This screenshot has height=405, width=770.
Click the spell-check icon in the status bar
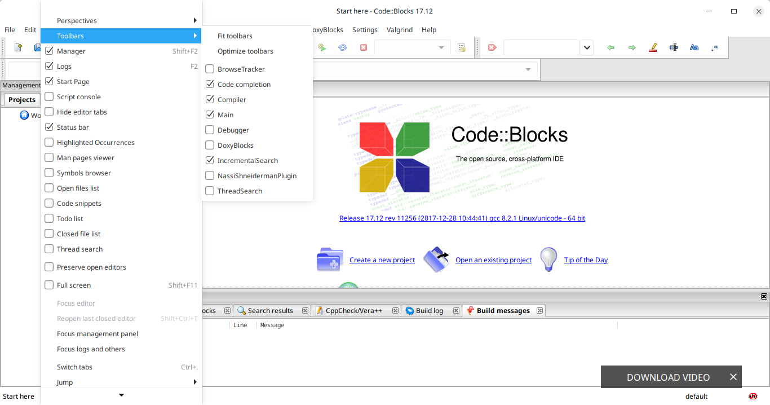pos(753,396)
